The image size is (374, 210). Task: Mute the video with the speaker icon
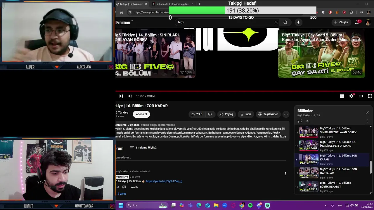[x=130, y=96]
